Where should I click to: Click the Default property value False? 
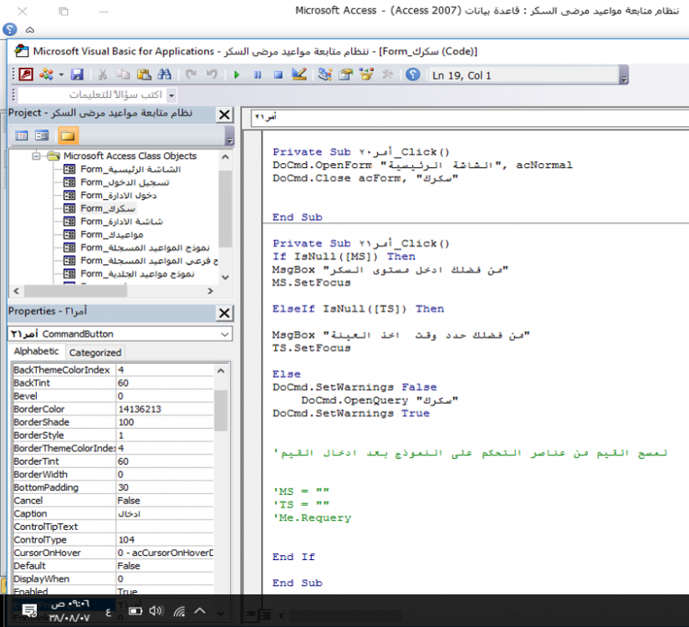(x=165, y=566)
